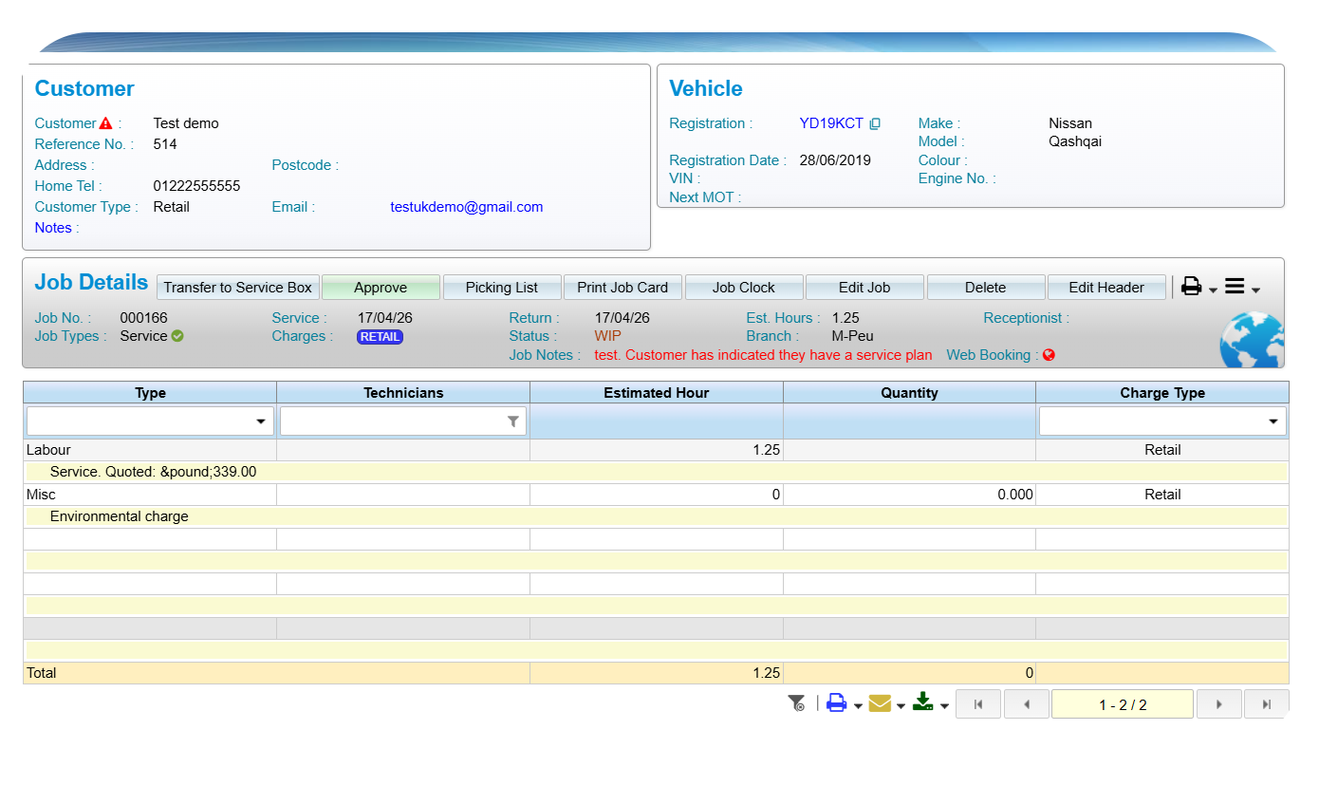Click the Technicians column header
This screenshot has width=1319, height=786.
tap(403, 393)
